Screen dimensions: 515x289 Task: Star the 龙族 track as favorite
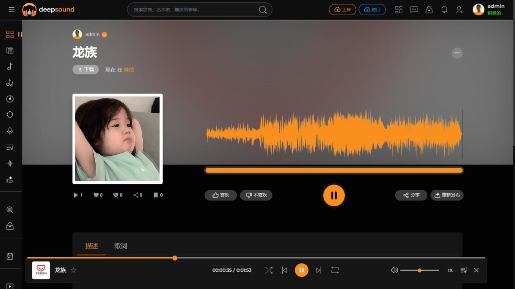tap(73, 270)
